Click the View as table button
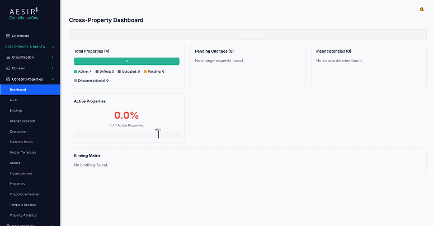Viewport: 433px width, 226px height. (248, 35)
